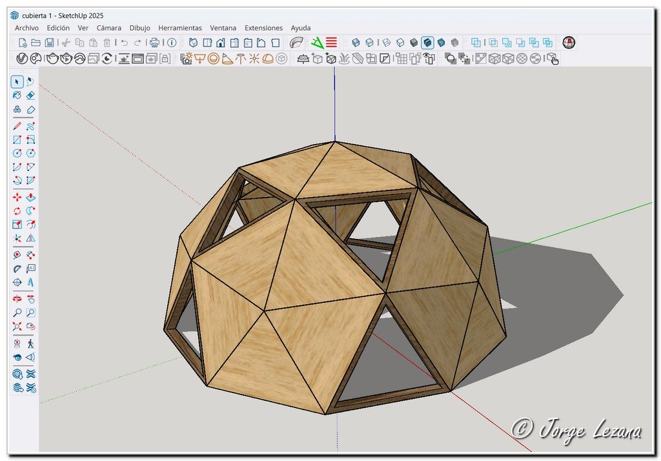Open the Ventana dropdown menu
661x461 pixels.
coord(223,28)
